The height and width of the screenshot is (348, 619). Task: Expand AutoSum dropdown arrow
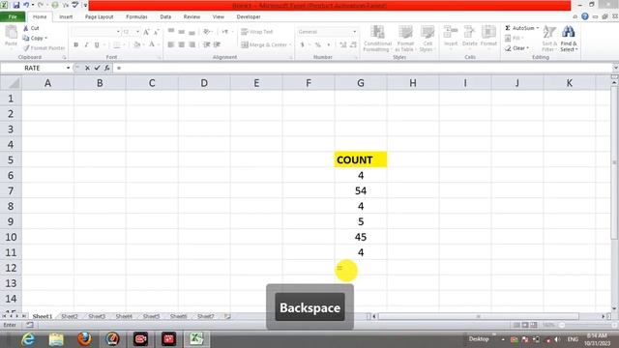coord(538,28)
